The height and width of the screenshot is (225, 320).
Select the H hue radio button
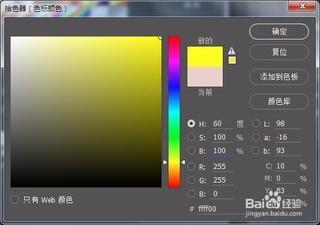tap(191, 124)
